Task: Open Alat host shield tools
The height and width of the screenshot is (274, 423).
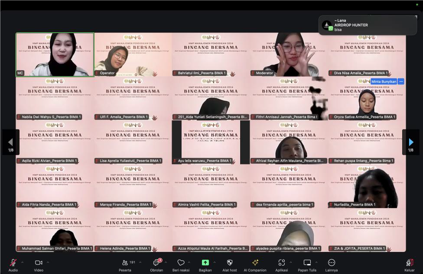Action: point(230,263)
